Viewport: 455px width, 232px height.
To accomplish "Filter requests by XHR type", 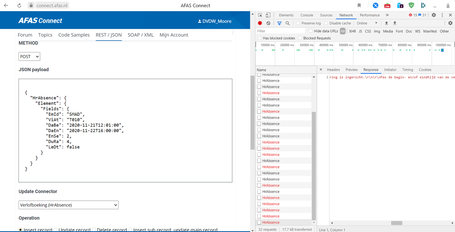I will click(352, 31).
